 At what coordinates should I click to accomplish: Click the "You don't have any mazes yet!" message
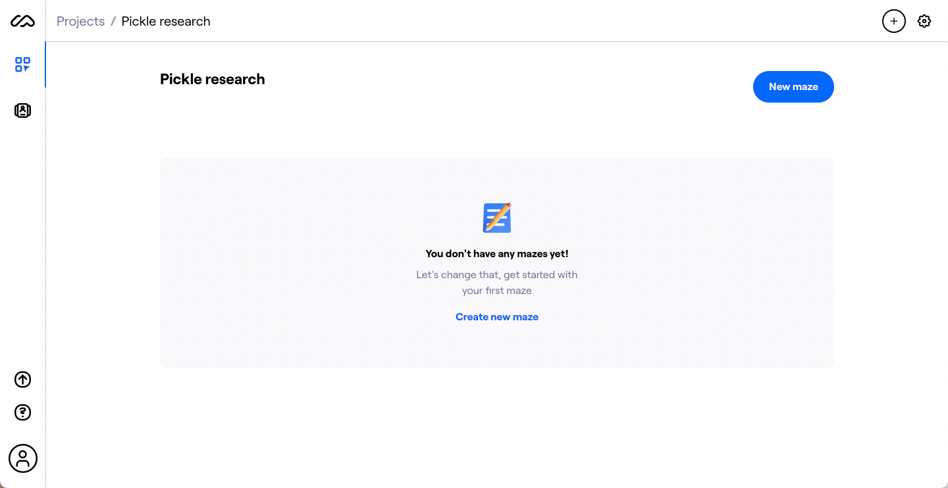pyautogui.click(x=497, y=254)
